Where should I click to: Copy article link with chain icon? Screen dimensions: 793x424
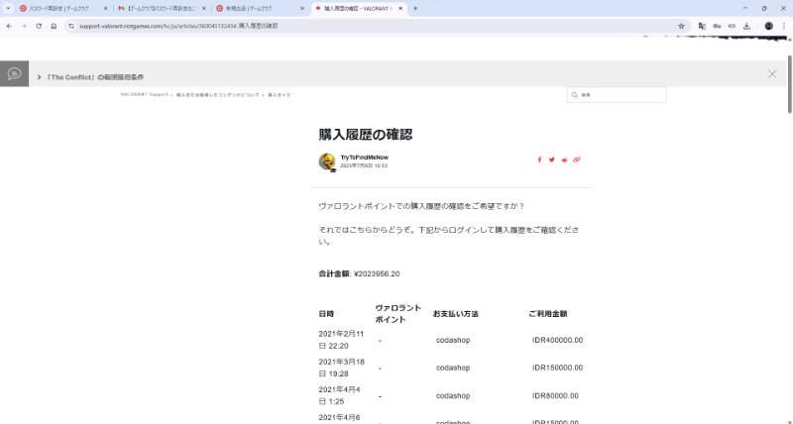coord(577,159)
